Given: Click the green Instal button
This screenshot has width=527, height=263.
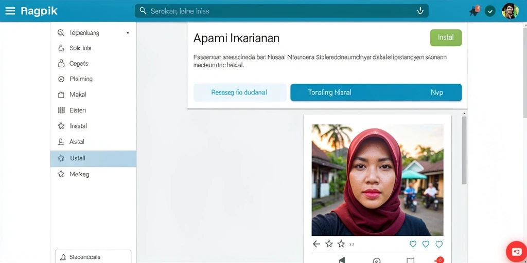Looking at the screenshot, I should click(x=446, y=37).
